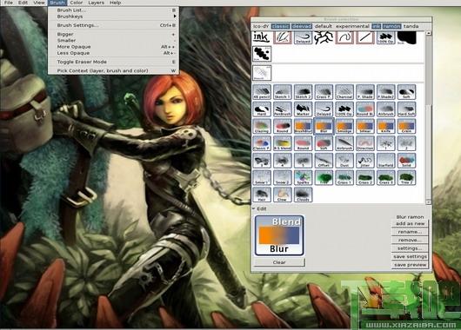Select the Tree 2 brush
The height and width of the screenshot is (330, 461).
coord(406,177)
